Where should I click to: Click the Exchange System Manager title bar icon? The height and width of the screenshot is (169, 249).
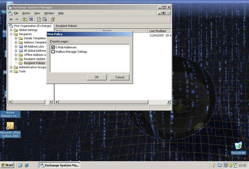tap(10, 7)
